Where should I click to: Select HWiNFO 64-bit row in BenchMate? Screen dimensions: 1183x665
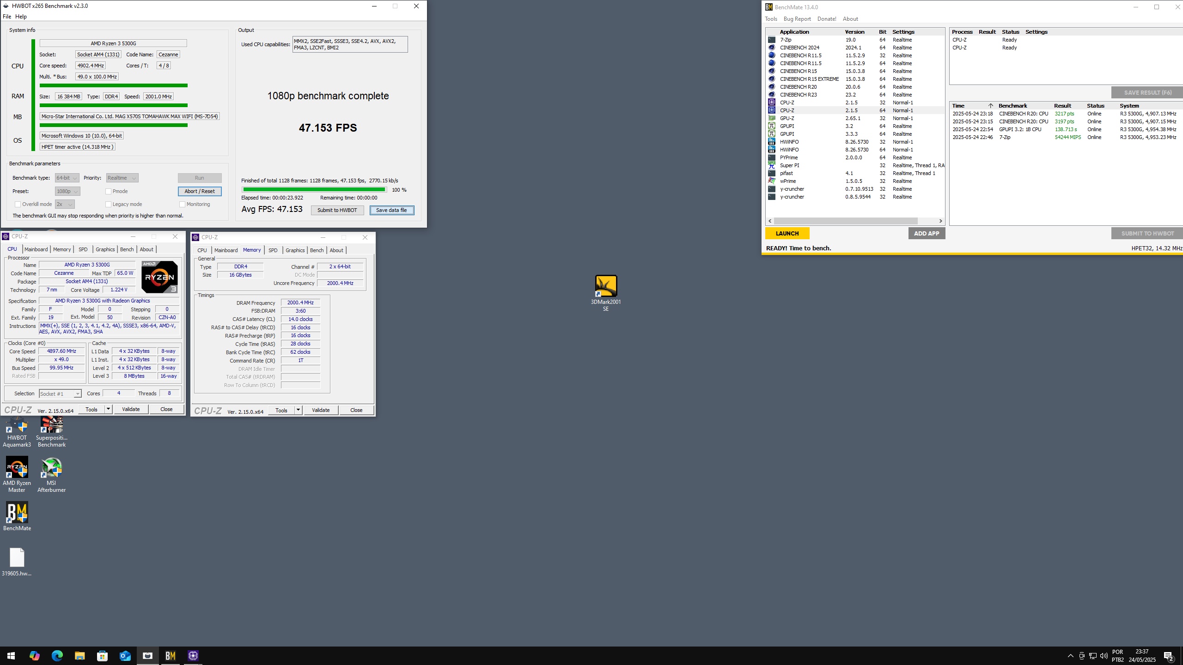pos(855,150)
